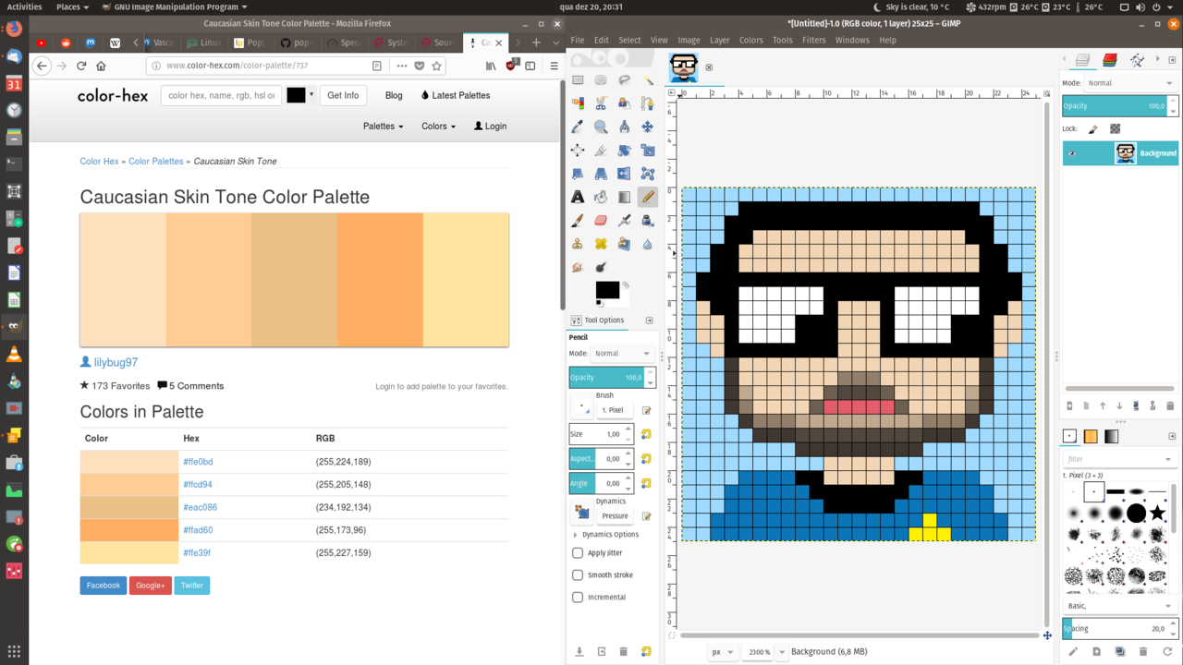Select the Fuzzy Select magic wand
1183x665 pixels.
click(647, 80)
